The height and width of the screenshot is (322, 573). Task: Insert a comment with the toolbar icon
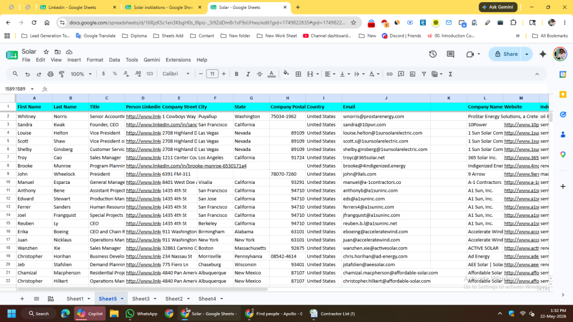(x=401, y=74)
